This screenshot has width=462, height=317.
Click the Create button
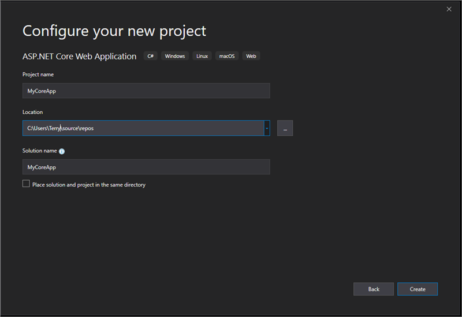tap(417, 289)
